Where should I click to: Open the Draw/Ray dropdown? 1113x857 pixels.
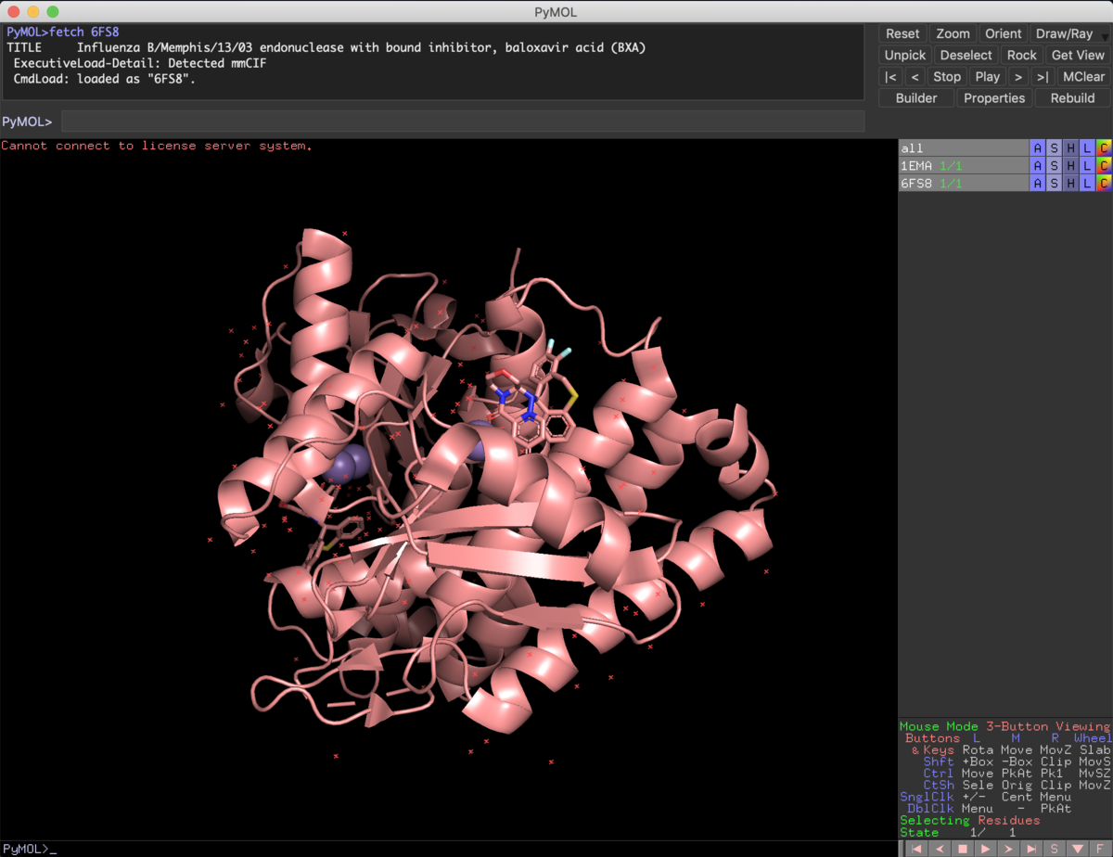click(x=1069, y=33)
